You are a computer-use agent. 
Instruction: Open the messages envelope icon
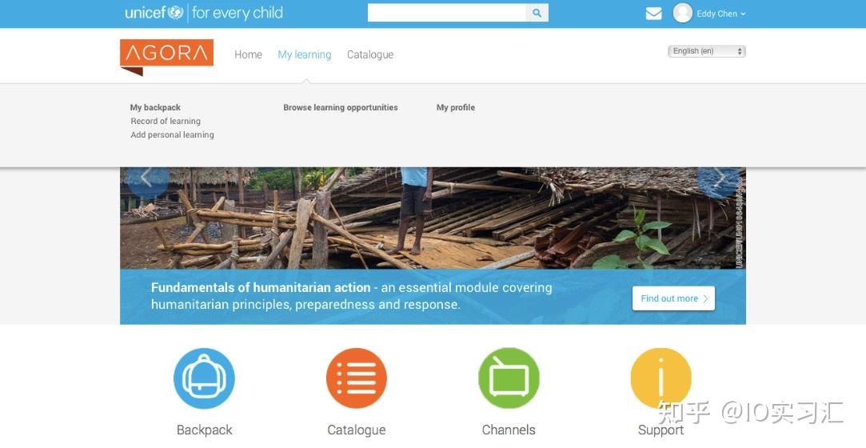(653, 14)
